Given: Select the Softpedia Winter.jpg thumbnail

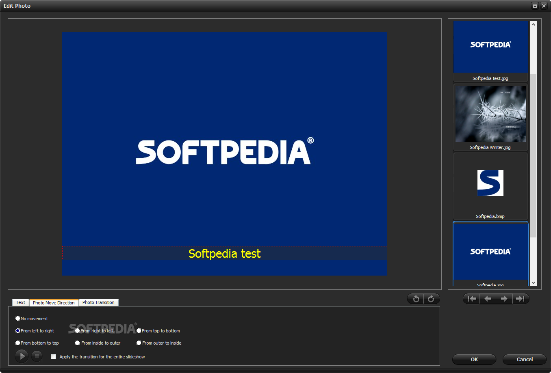Looking at the screenshot, I should (x=490, y=117).
